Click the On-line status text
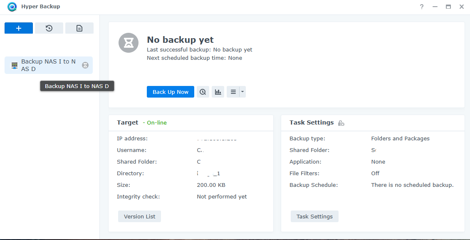 point(157,122)
